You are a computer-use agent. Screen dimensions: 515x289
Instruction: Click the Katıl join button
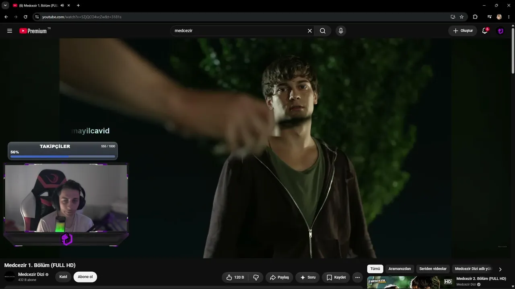(x=63, y=277)
